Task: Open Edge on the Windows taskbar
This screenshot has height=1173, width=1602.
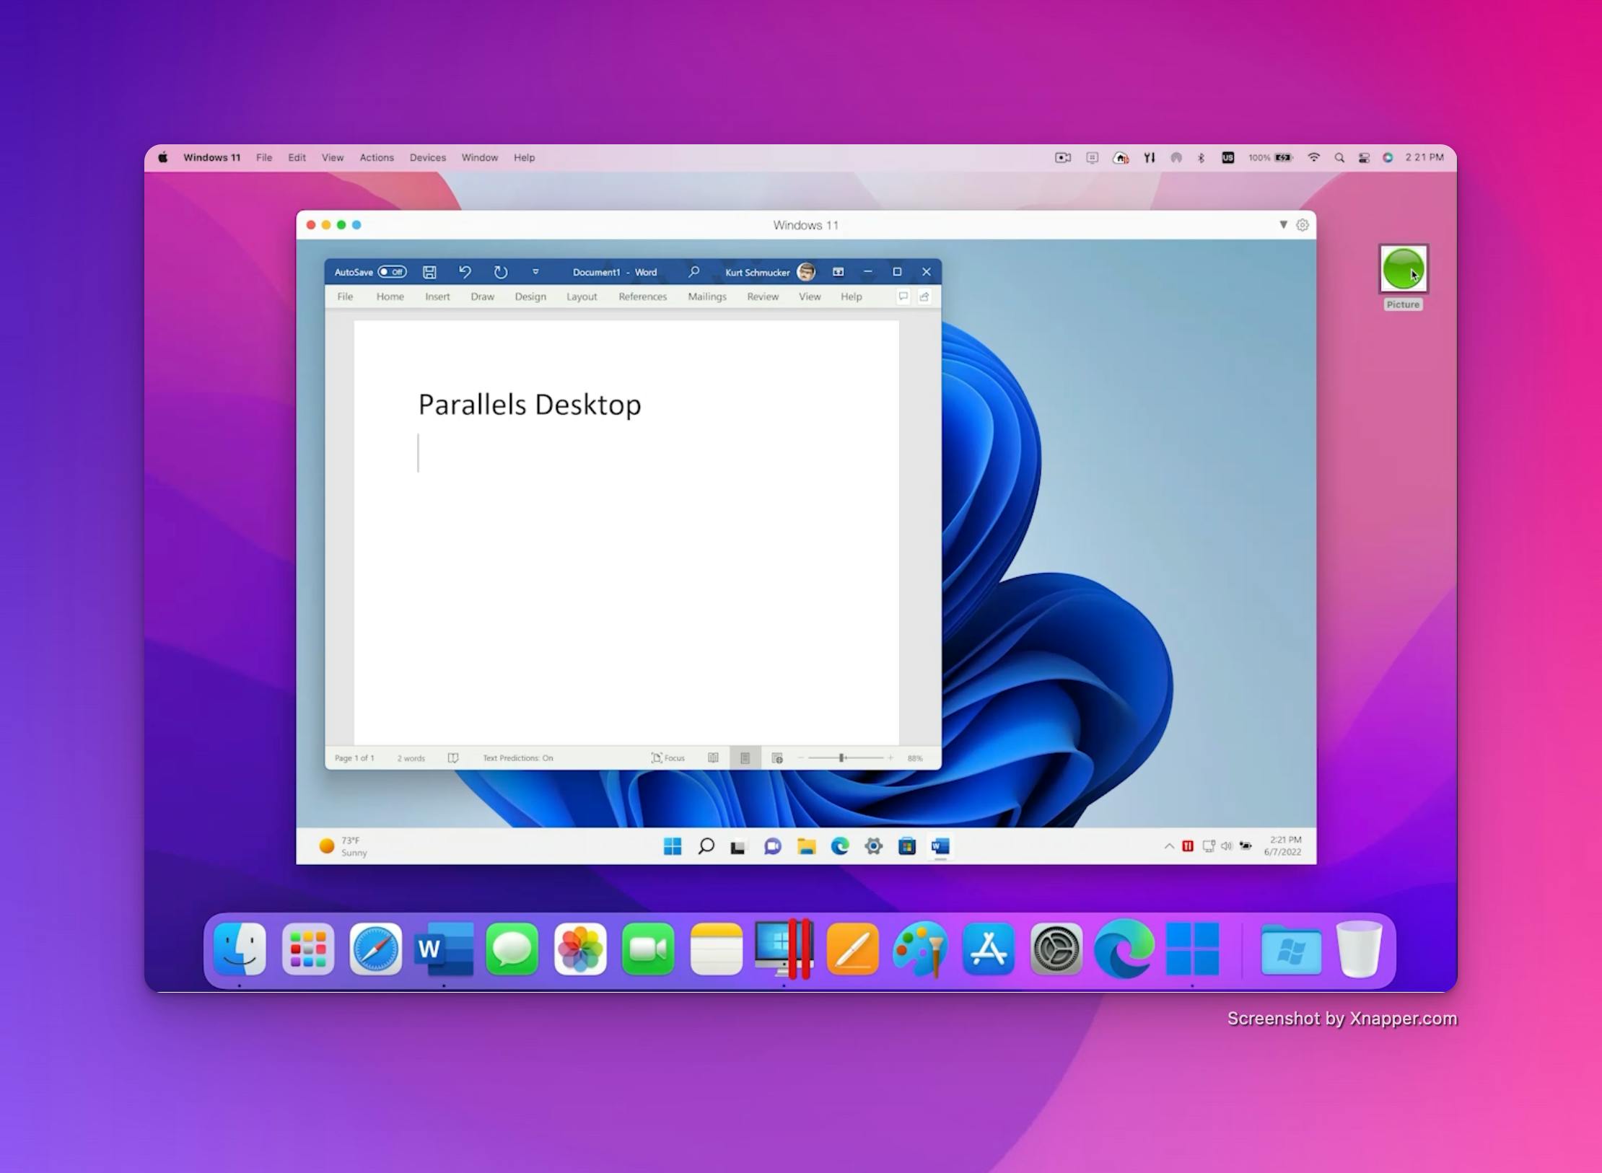Action: point(840,846)
